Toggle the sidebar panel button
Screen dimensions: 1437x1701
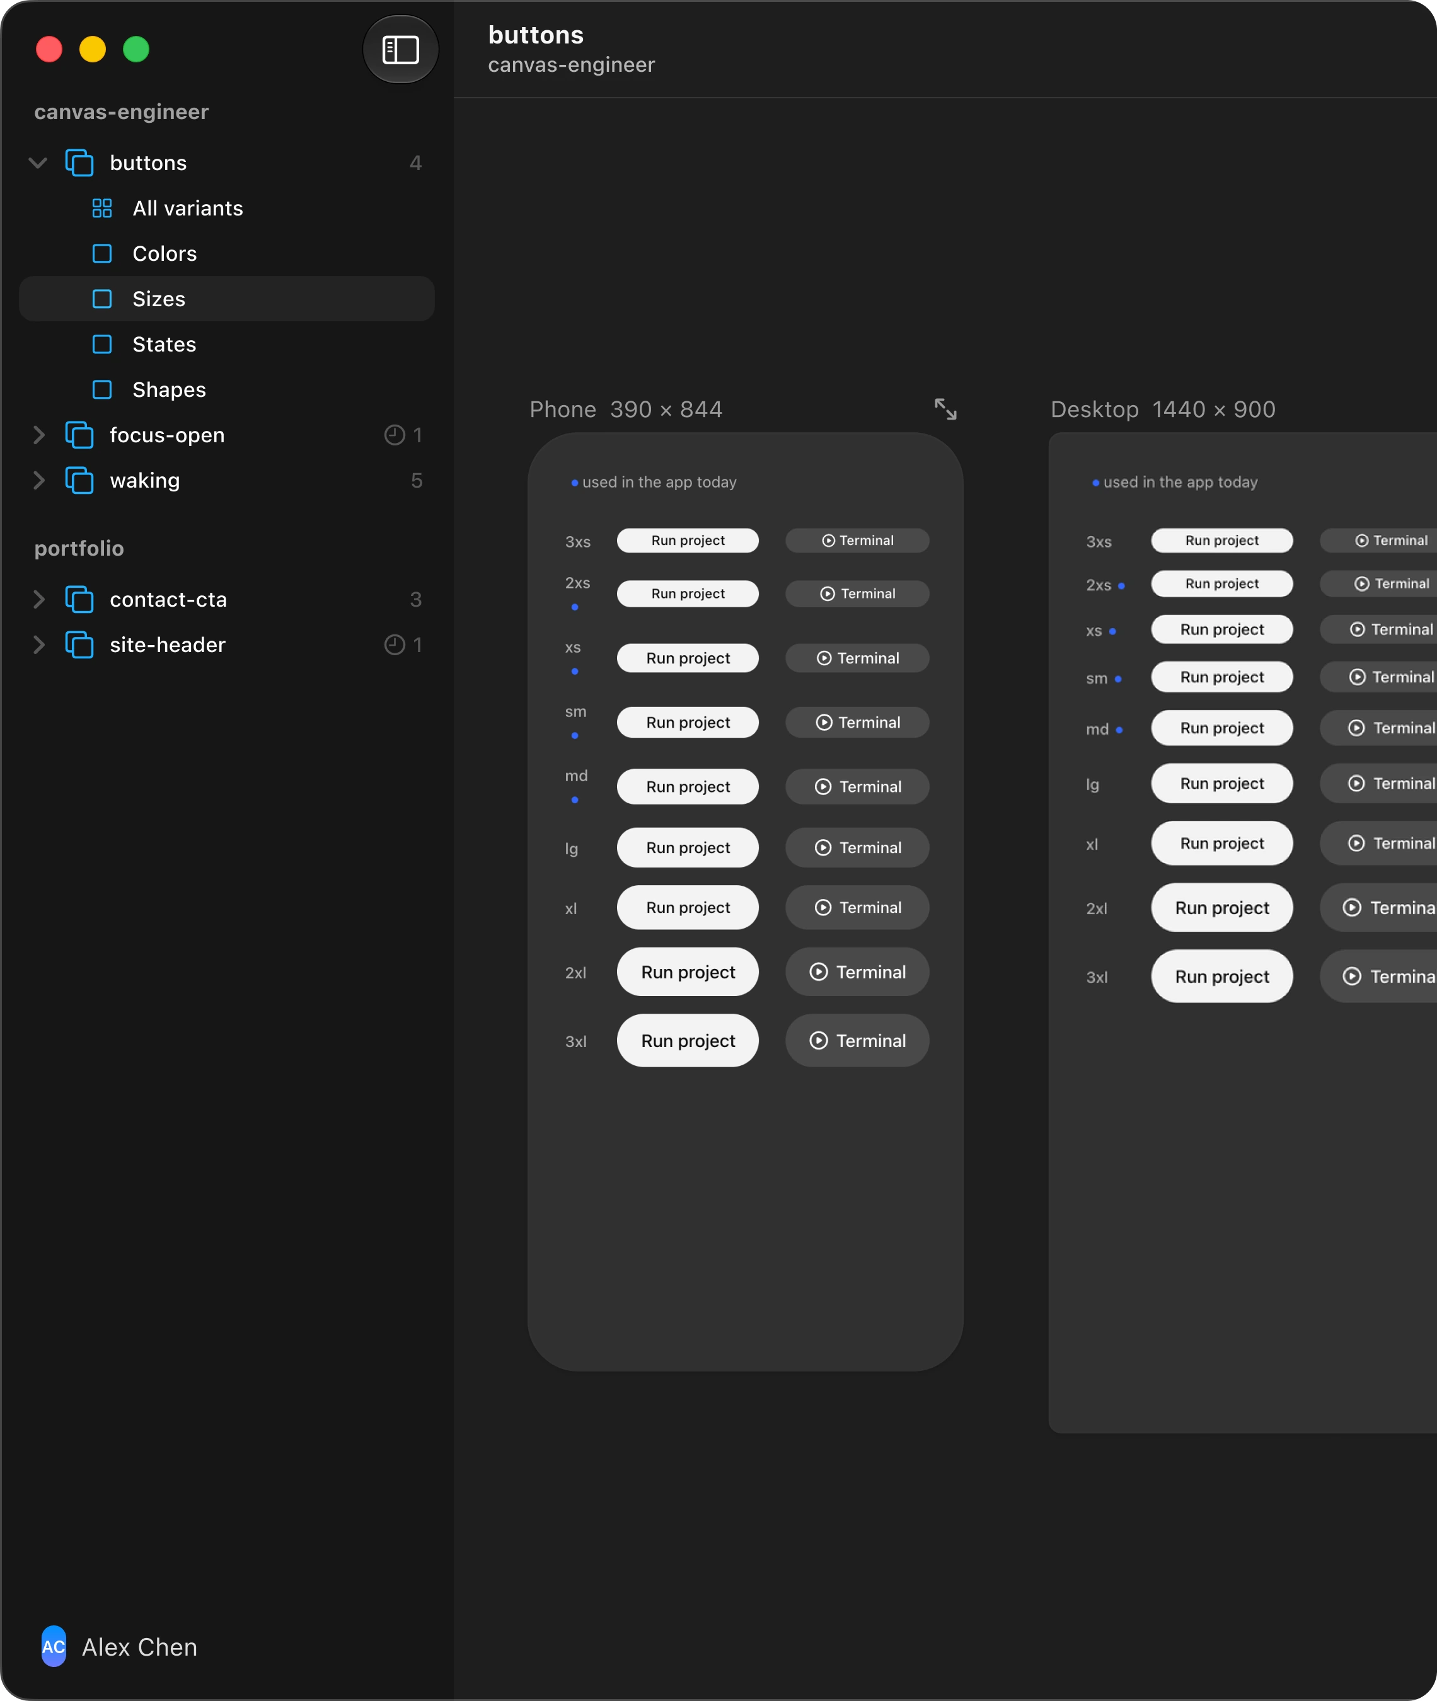[x=400, y=50]
